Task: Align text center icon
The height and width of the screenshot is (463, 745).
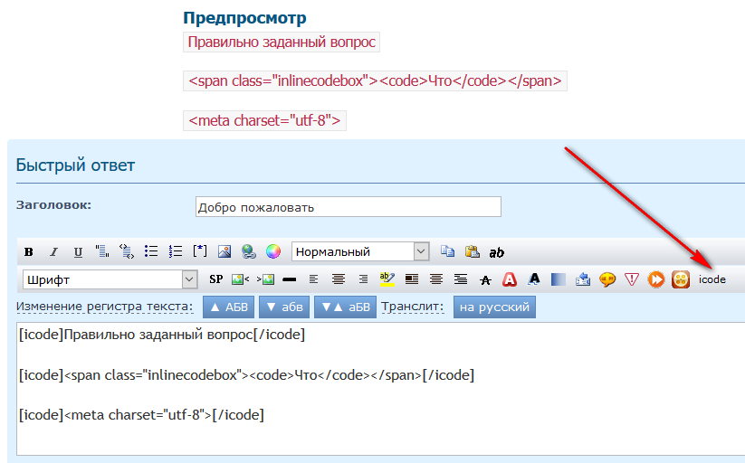Action: [x=339, y=279]
